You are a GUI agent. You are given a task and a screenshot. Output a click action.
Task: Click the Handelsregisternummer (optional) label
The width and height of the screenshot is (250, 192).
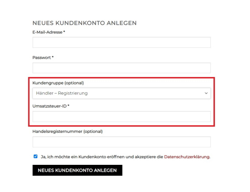click(67, 132)
